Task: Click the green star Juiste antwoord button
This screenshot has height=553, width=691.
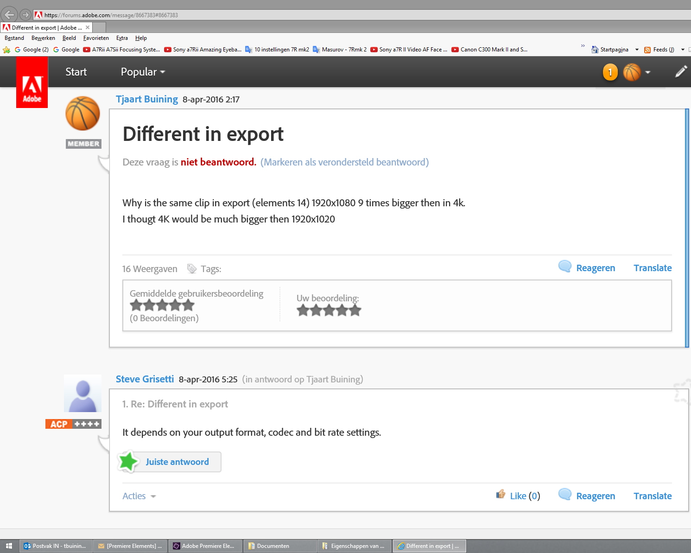Action: point(169,462)
